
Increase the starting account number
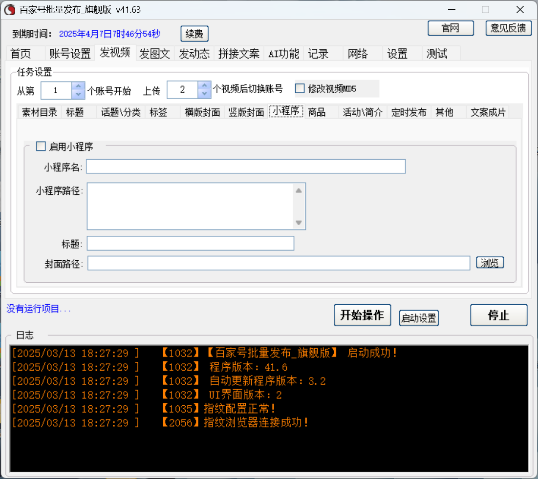pyautogui.click(x=78, y=86)
